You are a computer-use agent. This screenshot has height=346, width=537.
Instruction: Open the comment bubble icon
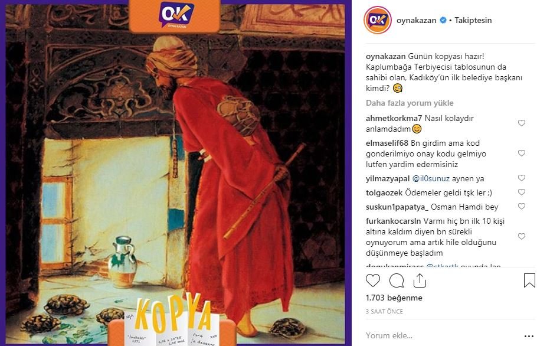coord(397,280)
